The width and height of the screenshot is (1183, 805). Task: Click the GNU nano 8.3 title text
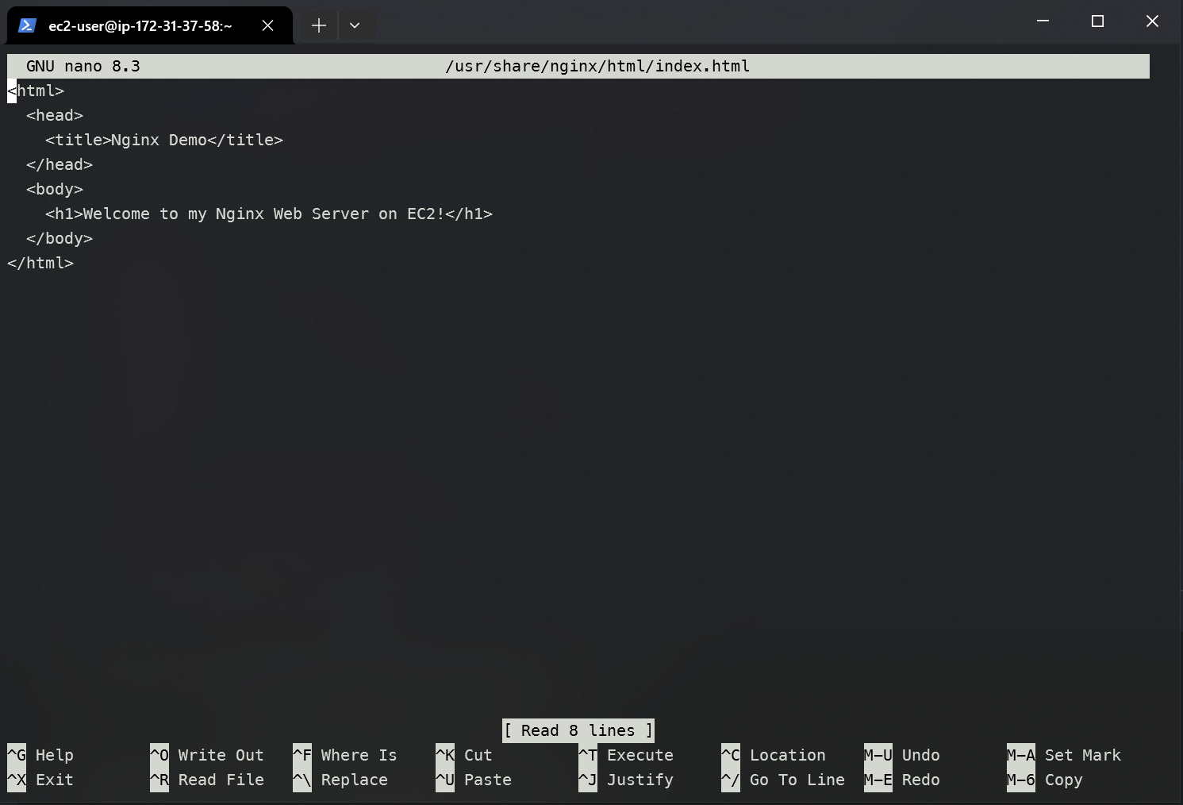83,66
